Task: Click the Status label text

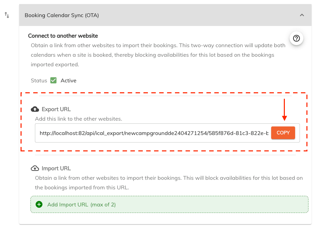Action: click(39, 81)
